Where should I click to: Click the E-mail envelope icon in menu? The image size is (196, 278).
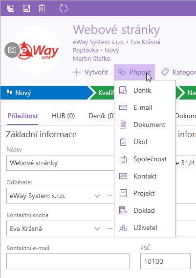(123, 107)
